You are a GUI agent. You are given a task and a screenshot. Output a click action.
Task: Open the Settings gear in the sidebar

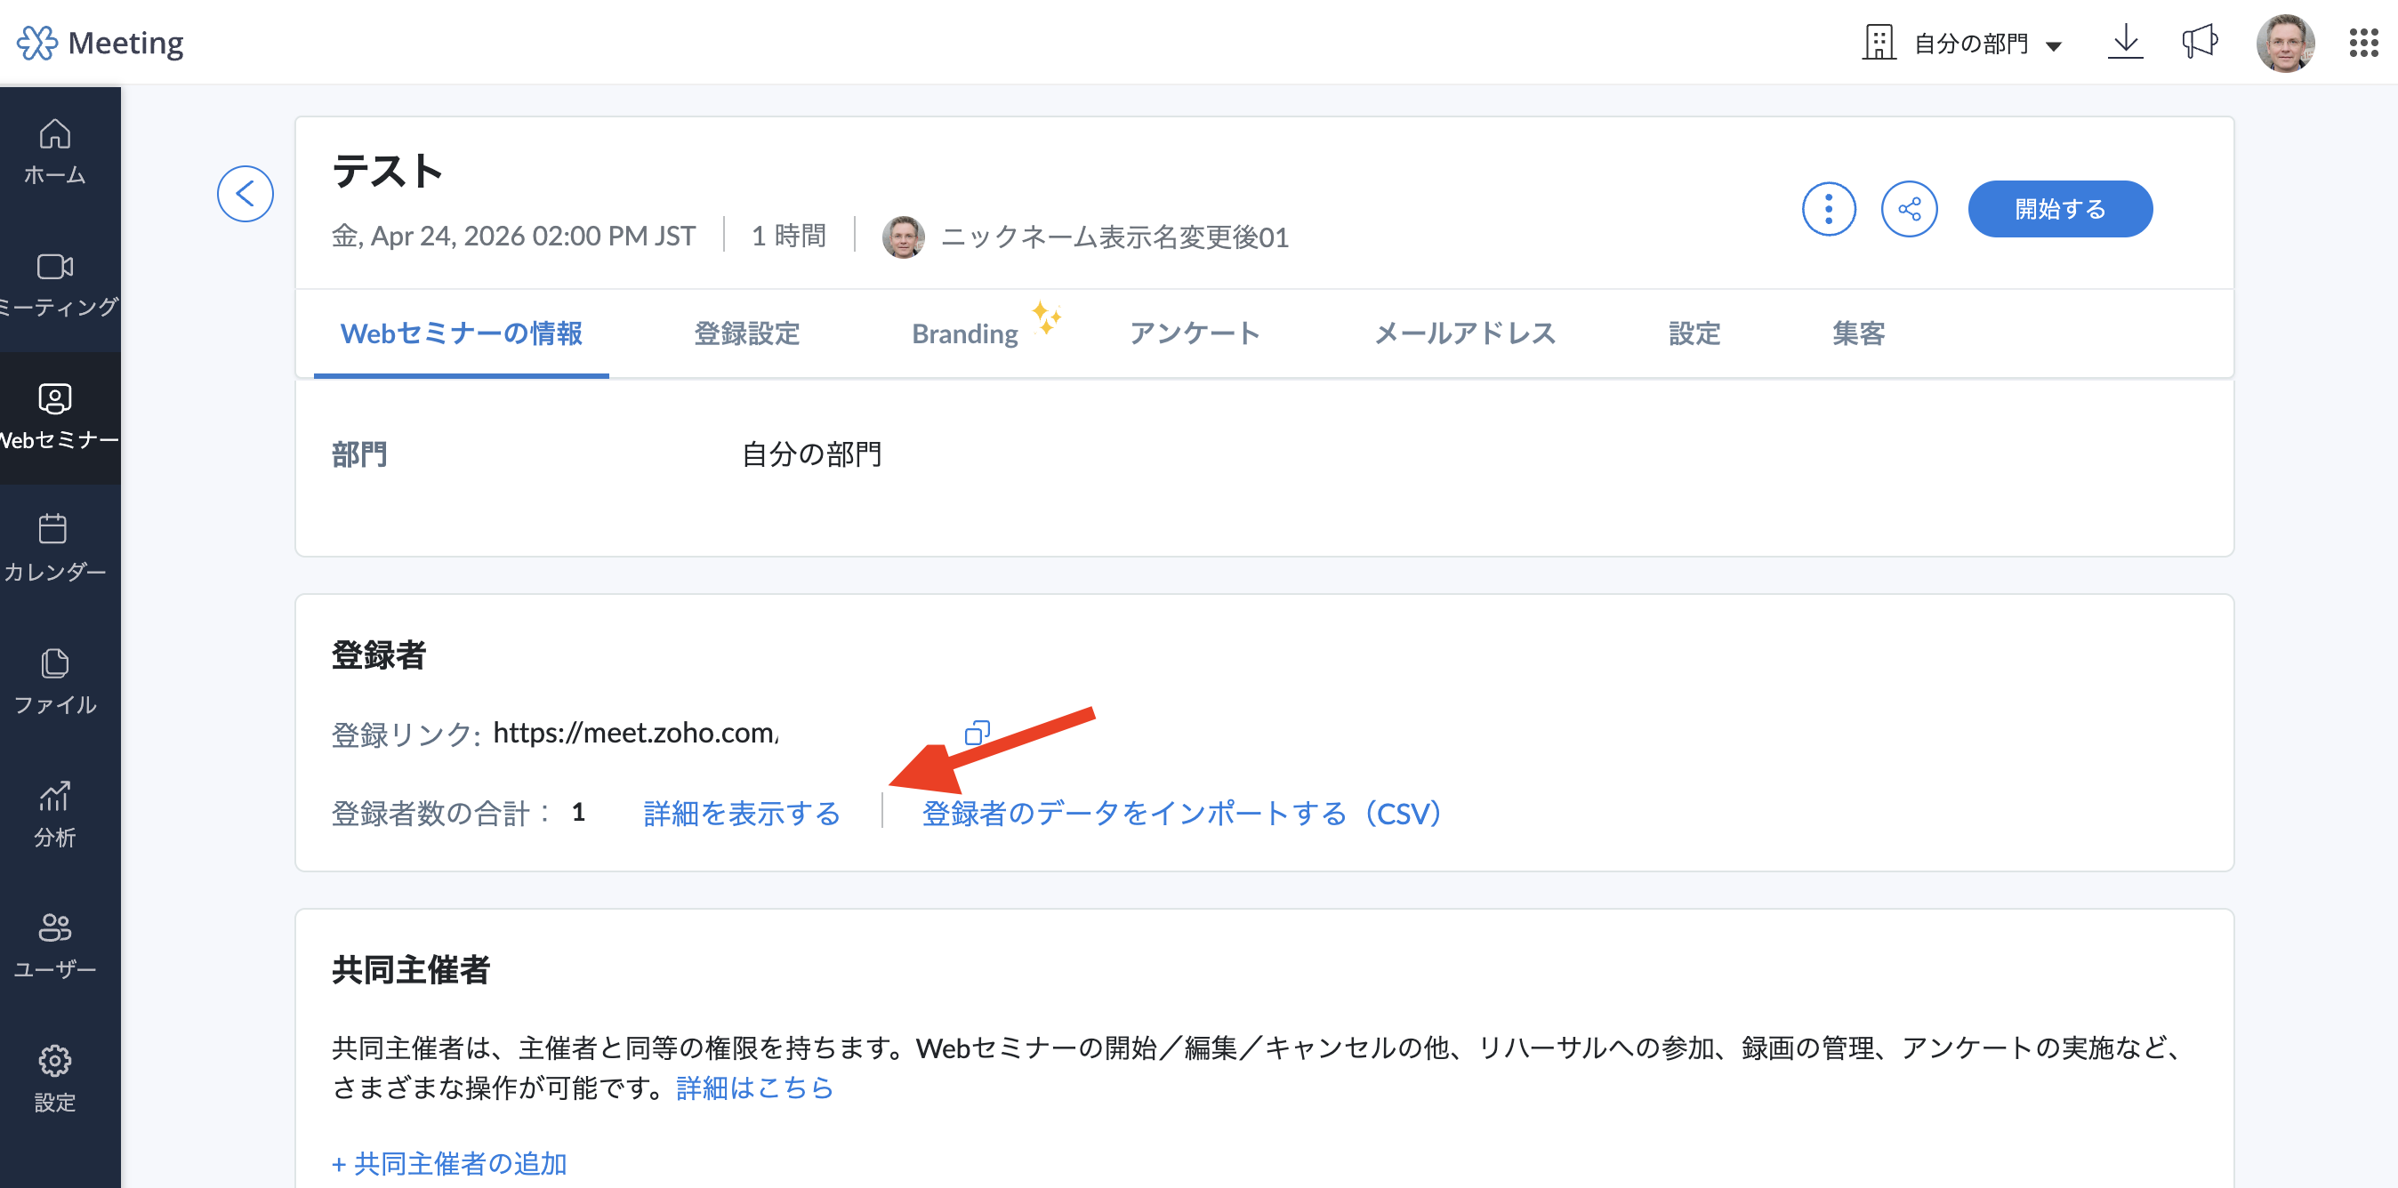coord(55,1076)
